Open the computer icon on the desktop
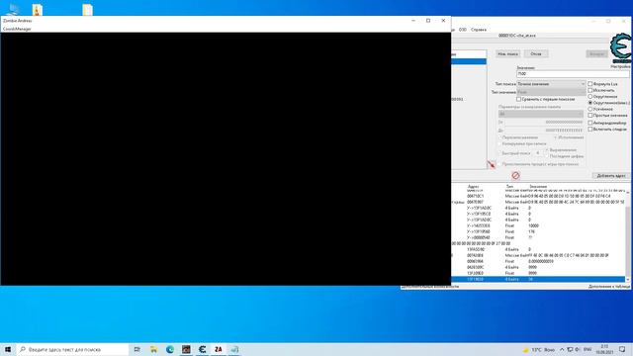Image resolution: width=633 pixels, height=356 pixels. 13,9
